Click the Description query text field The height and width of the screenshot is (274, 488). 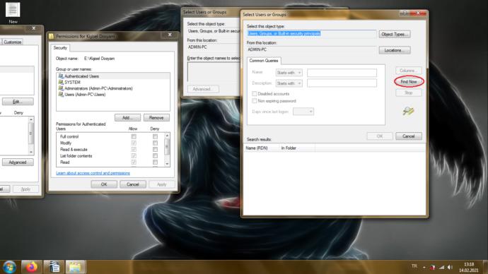click(x=342, y=83)
